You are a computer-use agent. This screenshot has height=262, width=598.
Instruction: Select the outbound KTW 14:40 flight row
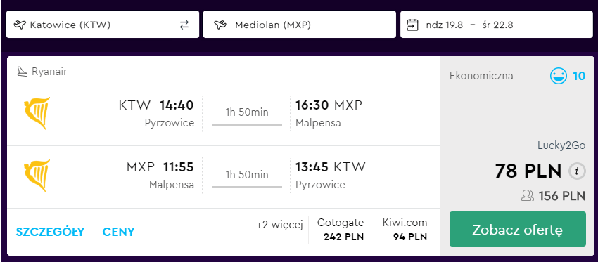tap(224, 114)
